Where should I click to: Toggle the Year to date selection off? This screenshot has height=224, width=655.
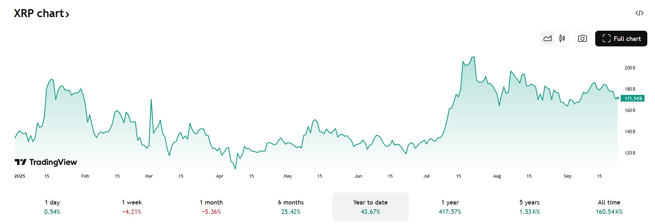370,206
